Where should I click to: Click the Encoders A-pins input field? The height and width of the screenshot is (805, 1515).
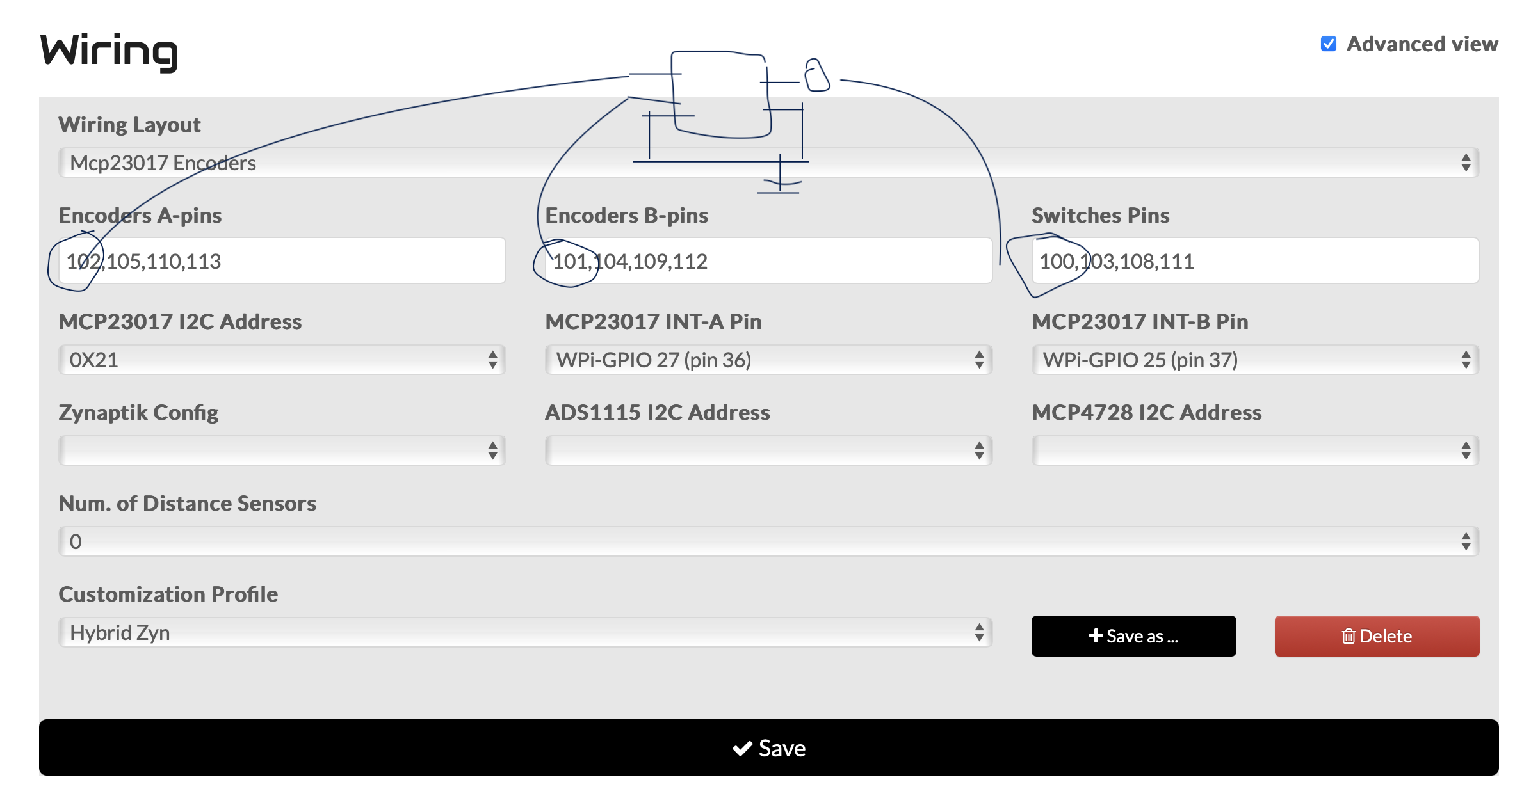282,260
